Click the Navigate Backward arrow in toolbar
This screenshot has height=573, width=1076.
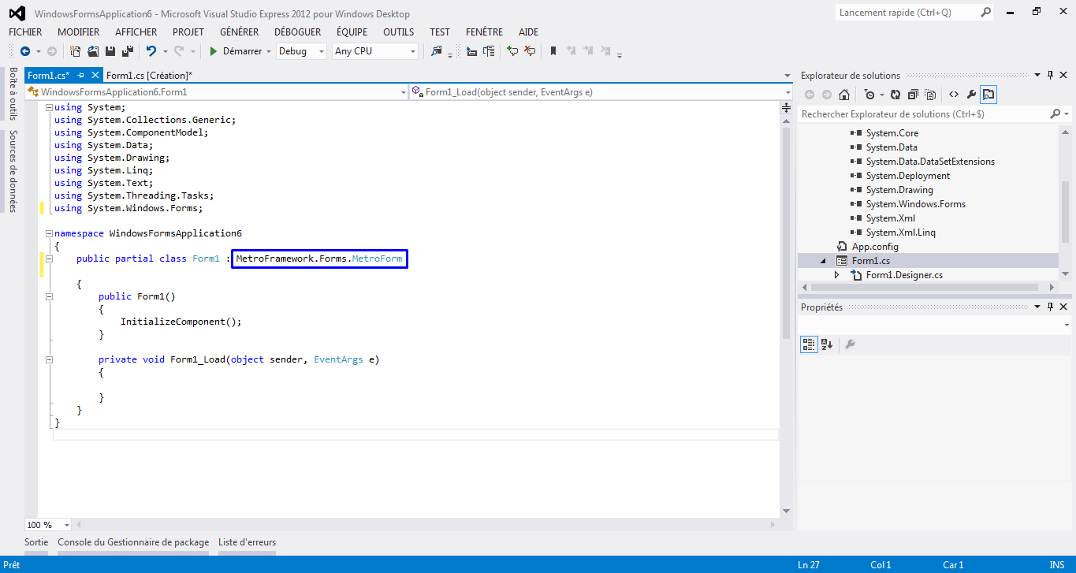coord(25,51)
